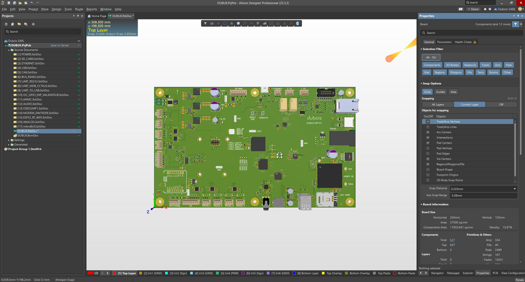Screen dimensions: 525x282
Task: Click the Properties panel filter funnel button
Action: point(514,24)
